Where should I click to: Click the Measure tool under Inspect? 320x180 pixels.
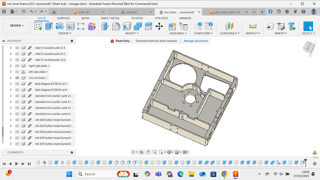(x=253, y=26)
